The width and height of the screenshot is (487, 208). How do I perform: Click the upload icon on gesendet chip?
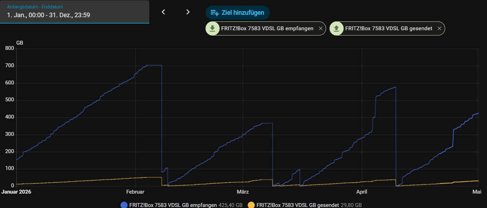point(336,28)
